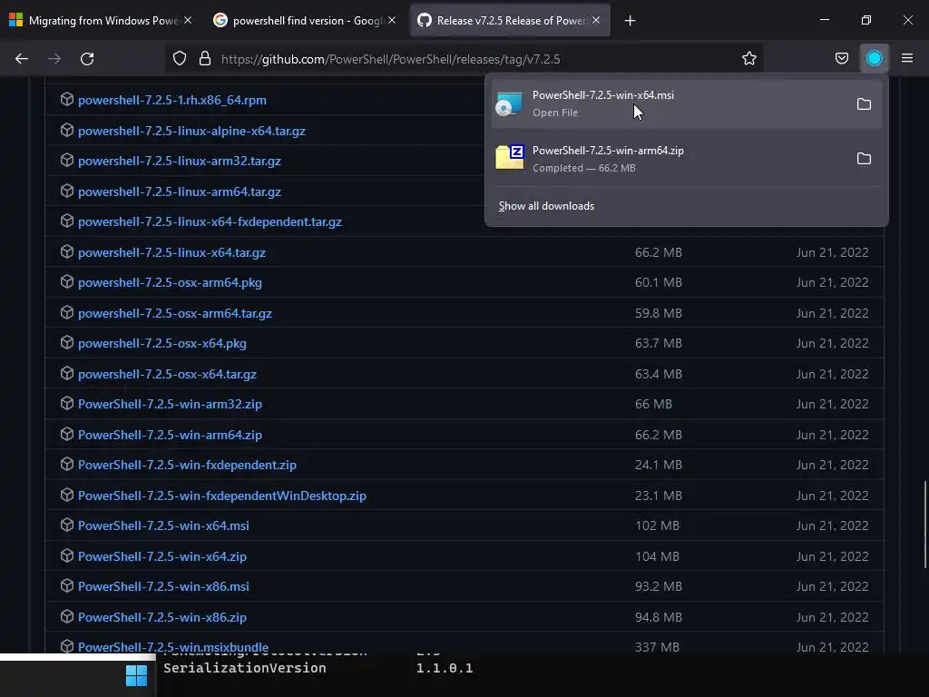Download PowerShell-7.2.5-win-x86.zip
This screenshot has height=697, width=929.
(162, 617)
